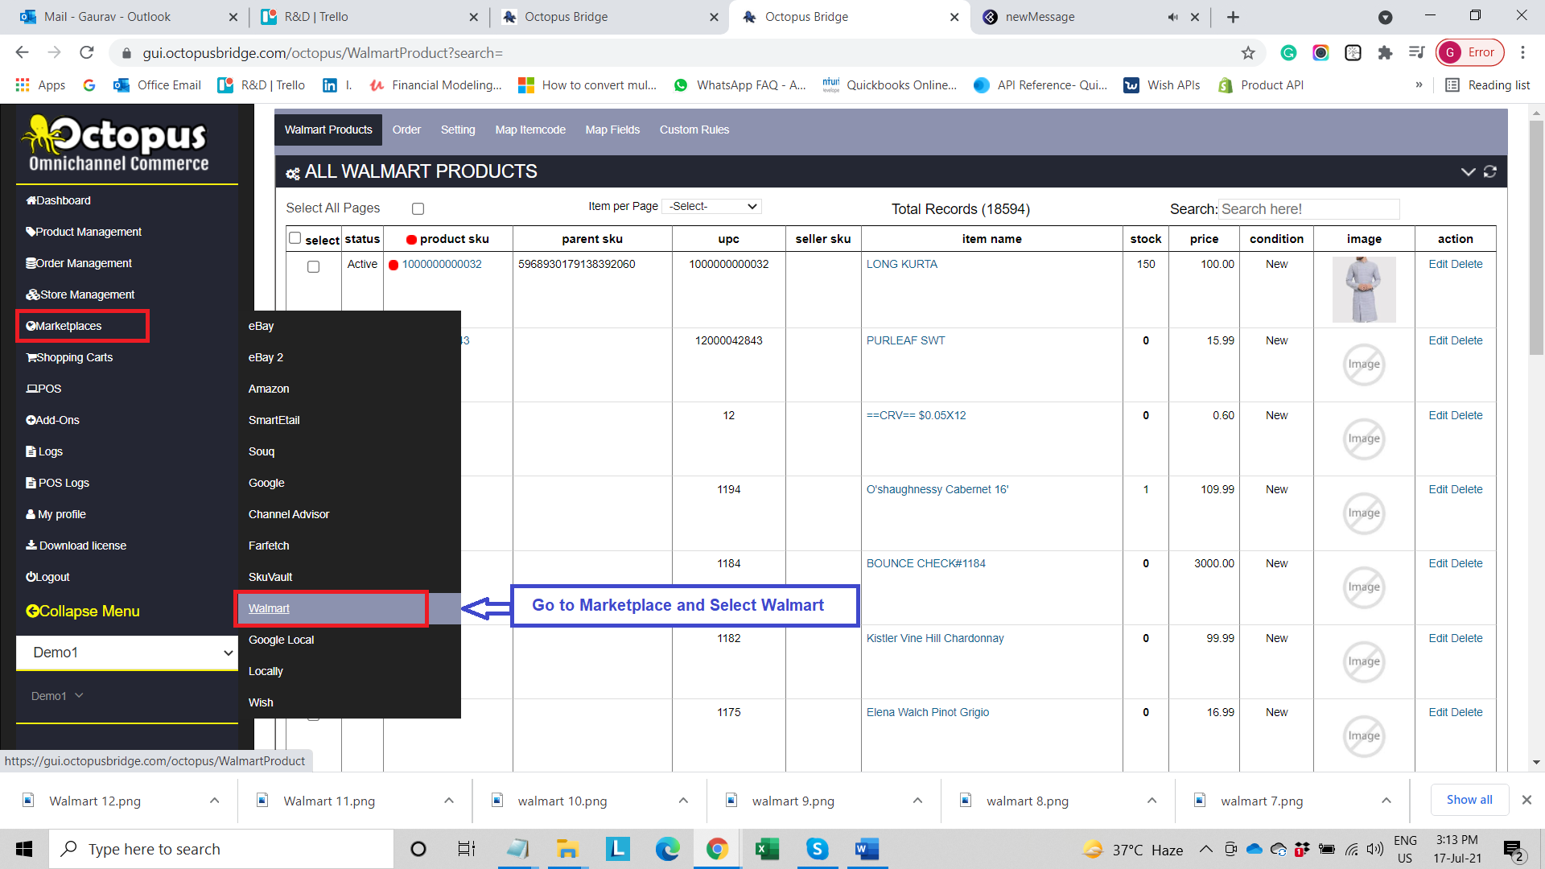Open the Product API bookmark
This screenshot has width=1545, height=869.
[1261, 84]
